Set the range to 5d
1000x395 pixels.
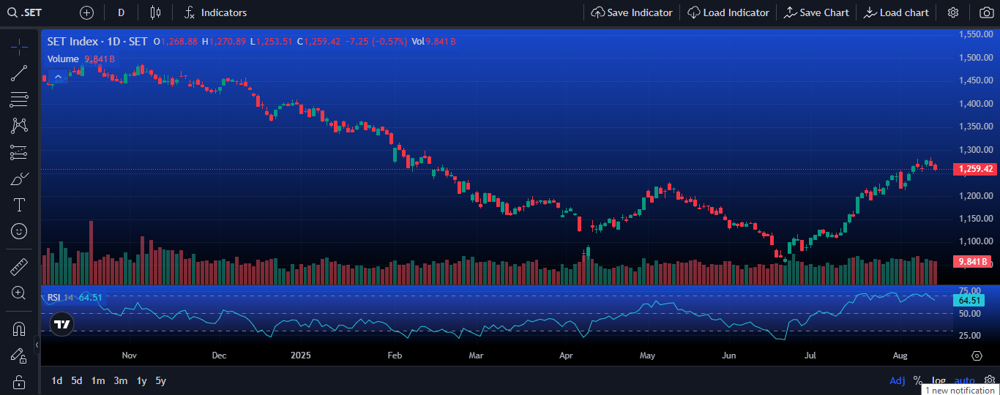pyautogui.click(x=77, y=380)
